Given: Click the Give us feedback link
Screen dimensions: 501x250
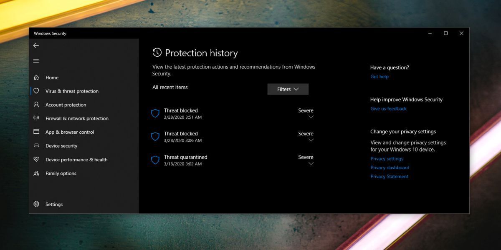Looking at the screenshot, I should coord(388,109).
